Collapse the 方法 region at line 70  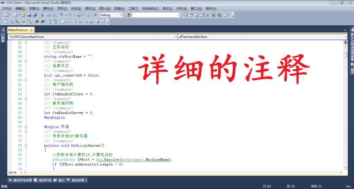click(x=26, y=127)
